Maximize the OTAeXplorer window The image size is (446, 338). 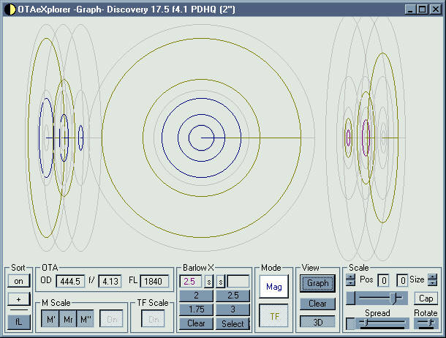[423, 10]
